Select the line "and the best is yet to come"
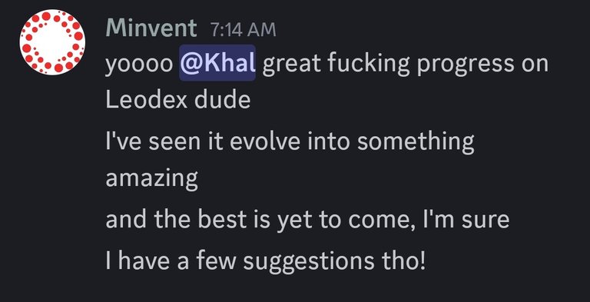This screenshot has height=302, width=590. [x=307, y=220]
